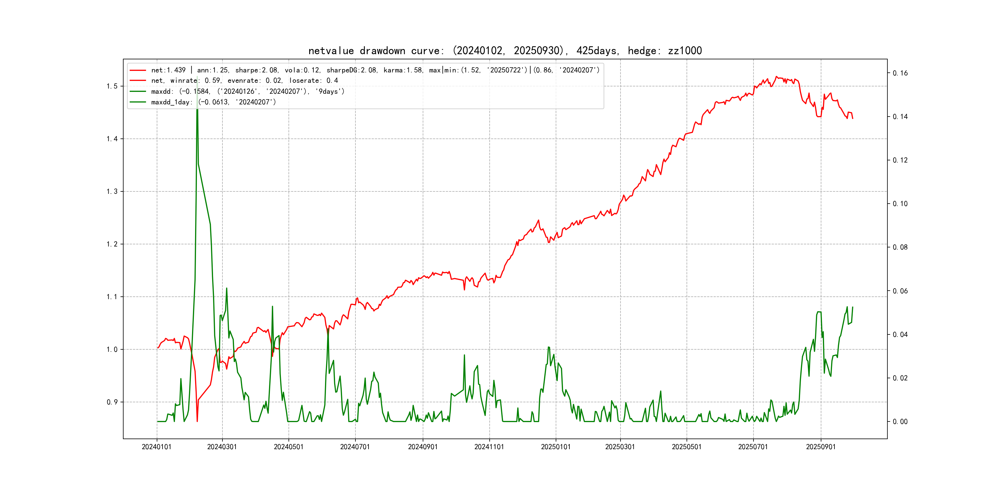
Task: Click the chart title netvalue drawdown curve
Action: 505,51
